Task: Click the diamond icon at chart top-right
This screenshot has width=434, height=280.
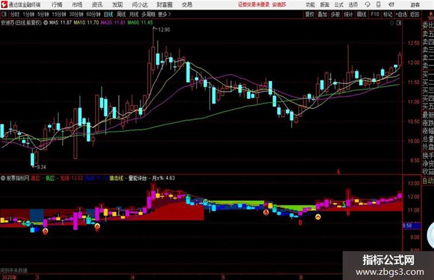Action: point(392,23)
